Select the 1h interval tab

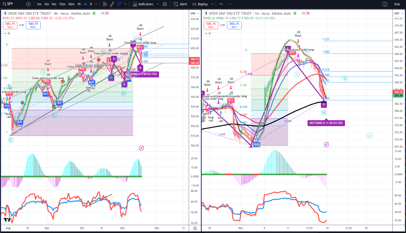(x=79, y=4)
